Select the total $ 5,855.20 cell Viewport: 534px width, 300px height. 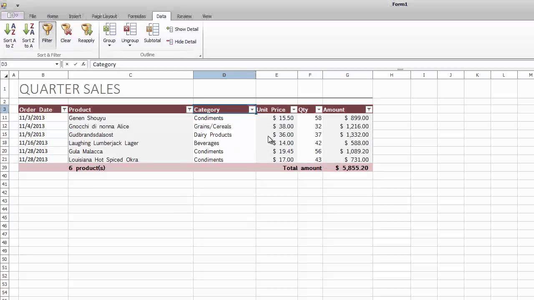click(348, 168)
